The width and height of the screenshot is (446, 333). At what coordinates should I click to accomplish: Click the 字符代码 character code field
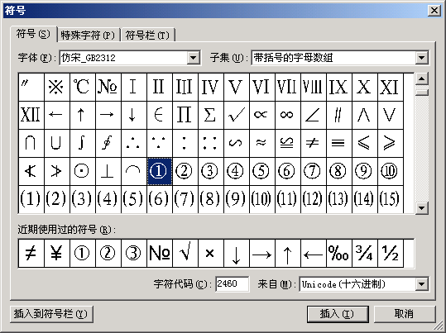pos(232,284)
